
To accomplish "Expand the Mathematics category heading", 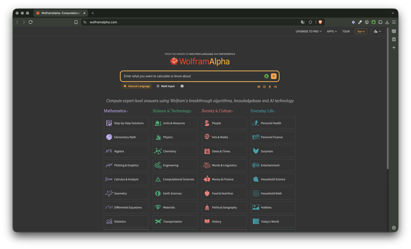I will point(116,111).
